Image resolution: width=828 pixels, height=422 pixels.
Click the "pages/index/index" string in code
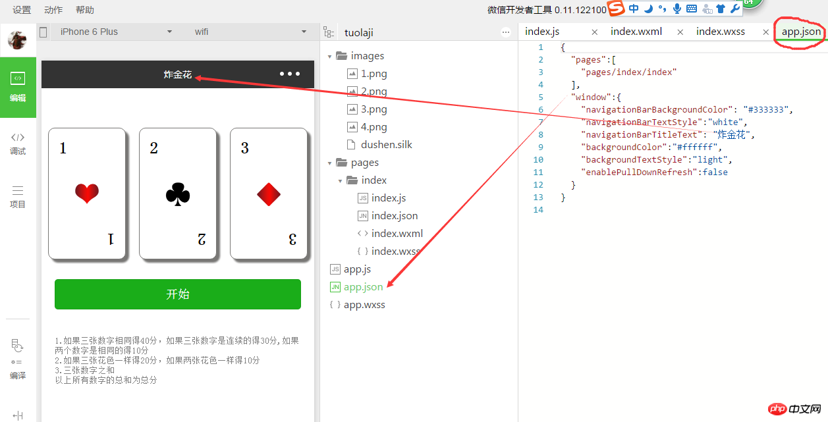(x=628, y=72)
